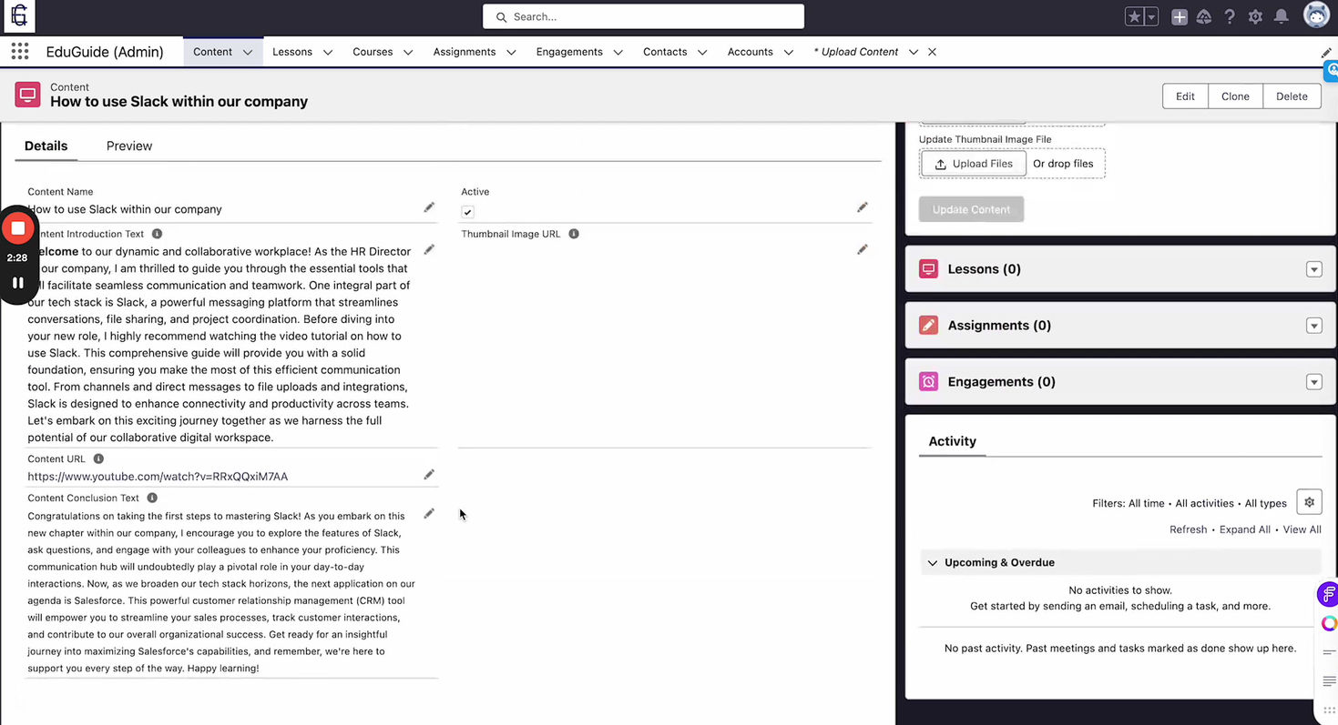The image size is (1338, 725).
Task: Edit Thumbnail Image URL pencil icon
Action: point(863,249)
